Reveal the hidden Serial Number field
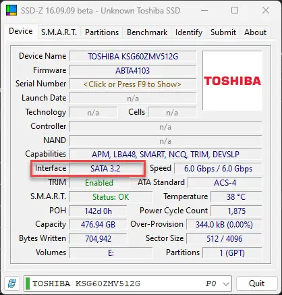This screenshot has width=282, height=295. click(132, 84)
